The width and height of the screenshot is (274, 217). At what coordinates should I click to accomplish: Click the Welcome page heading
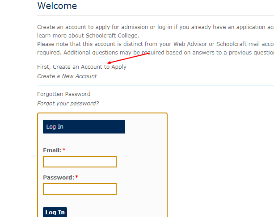57,6
